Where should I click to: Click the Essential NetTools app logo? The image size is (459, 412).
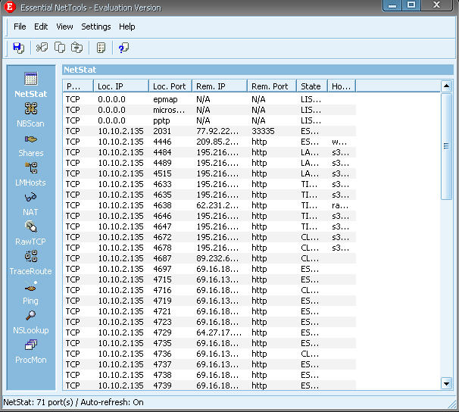click(10, 6)
